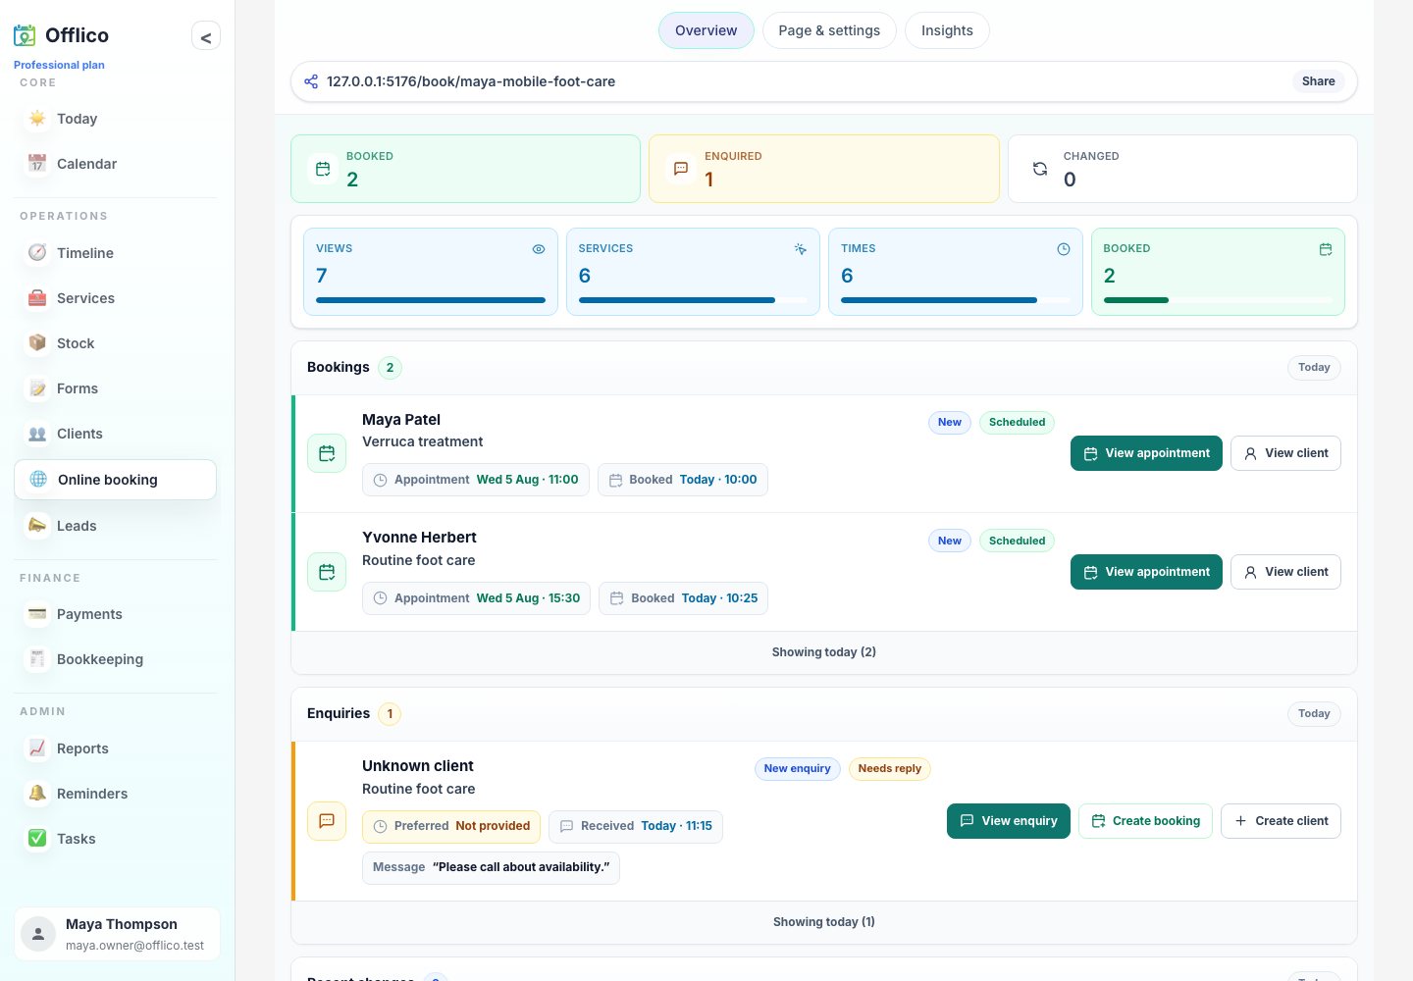Click the Share button
Screen dimensions: 1413x981
(x=1318, y=81)
